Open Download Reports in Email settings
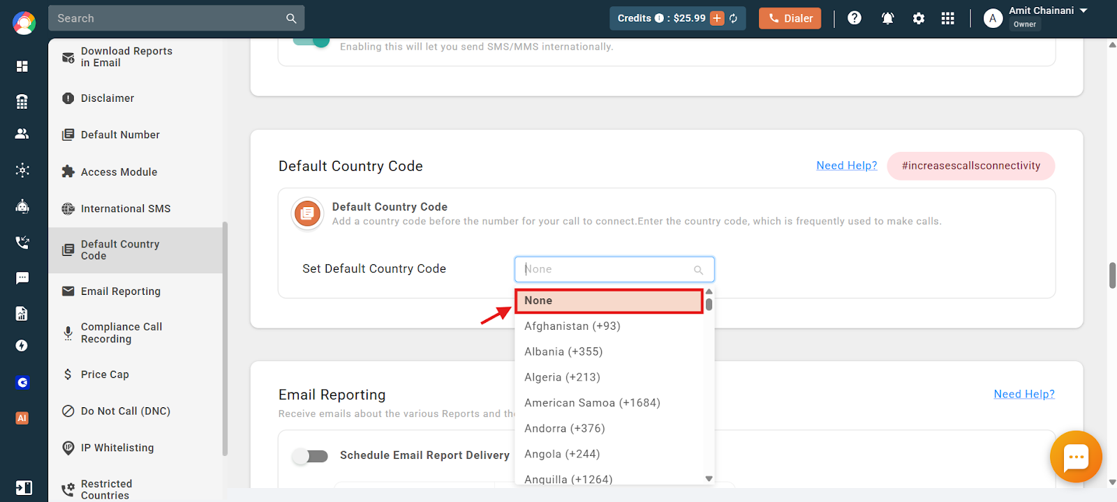This screenshot has width=1117, height=502. (135, 57)
